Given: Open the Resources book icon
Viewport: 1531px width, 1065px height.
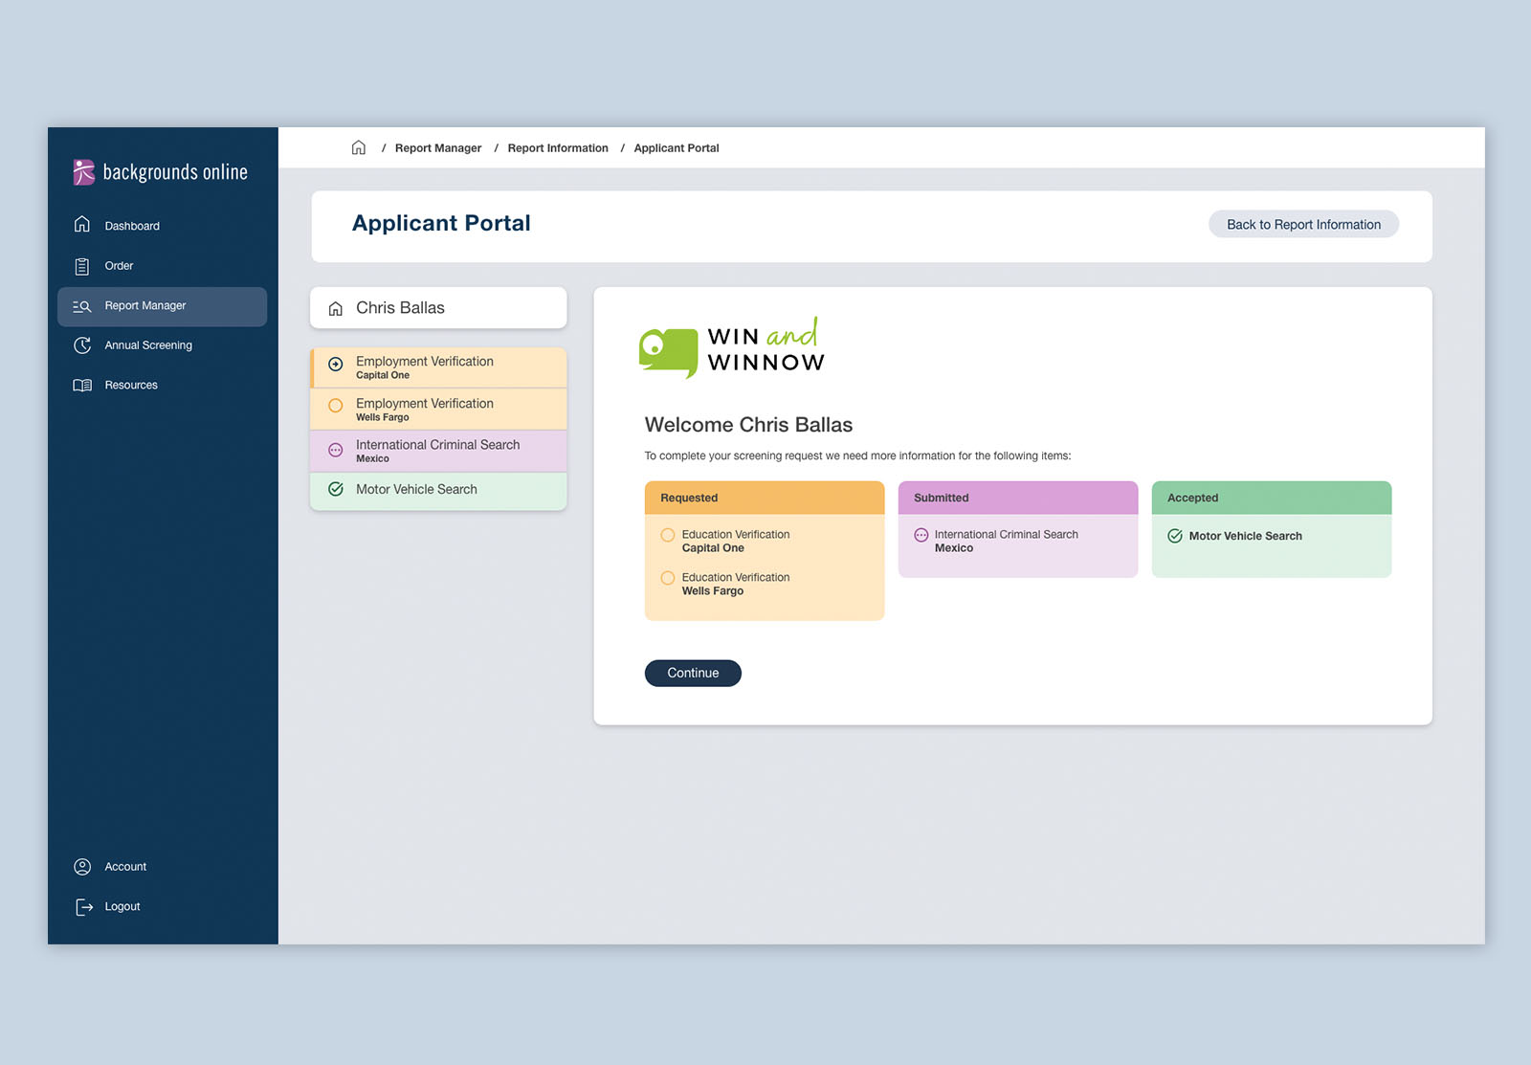Looking at the screenshot, I should click(x=82, y=386).
